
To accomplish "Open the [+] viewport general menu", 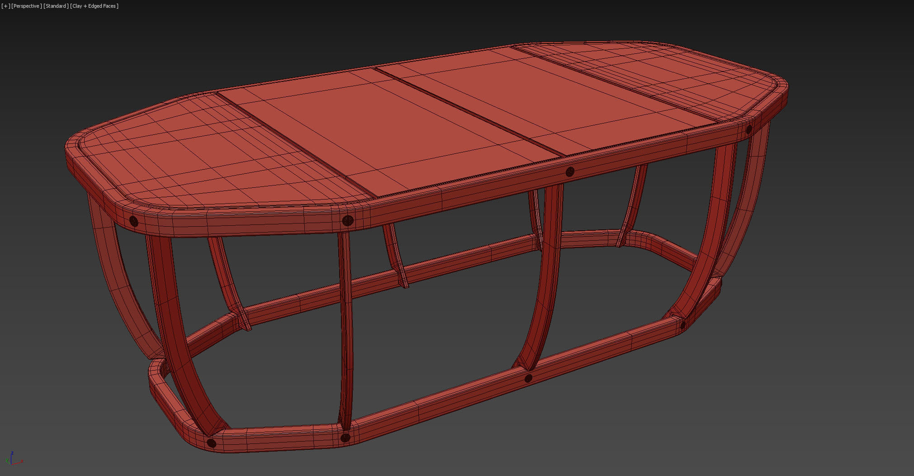I will (5, 6).
